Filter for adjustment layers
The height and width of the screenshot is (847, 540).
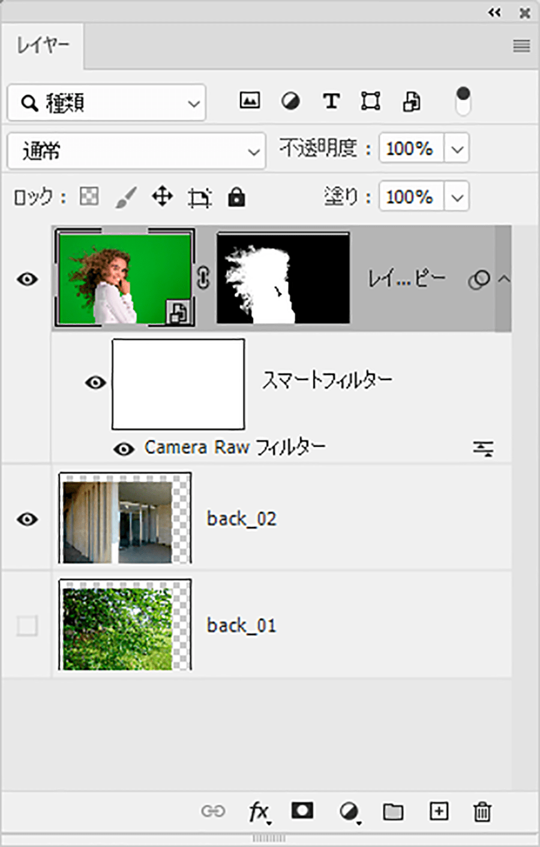click(x=290, y=101)
